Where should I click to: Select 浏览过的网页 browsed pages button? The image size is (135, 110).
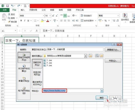click(37, 73)
